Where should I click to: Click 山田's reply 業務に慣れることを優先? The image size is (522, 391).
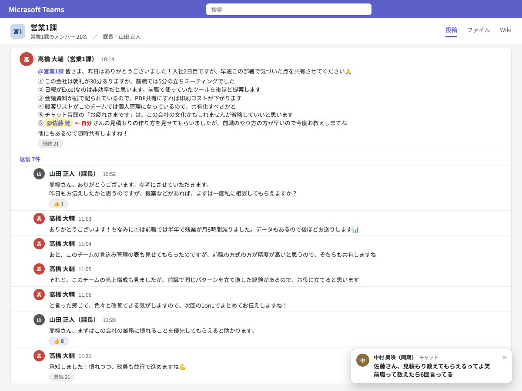(x=152, y=331)
